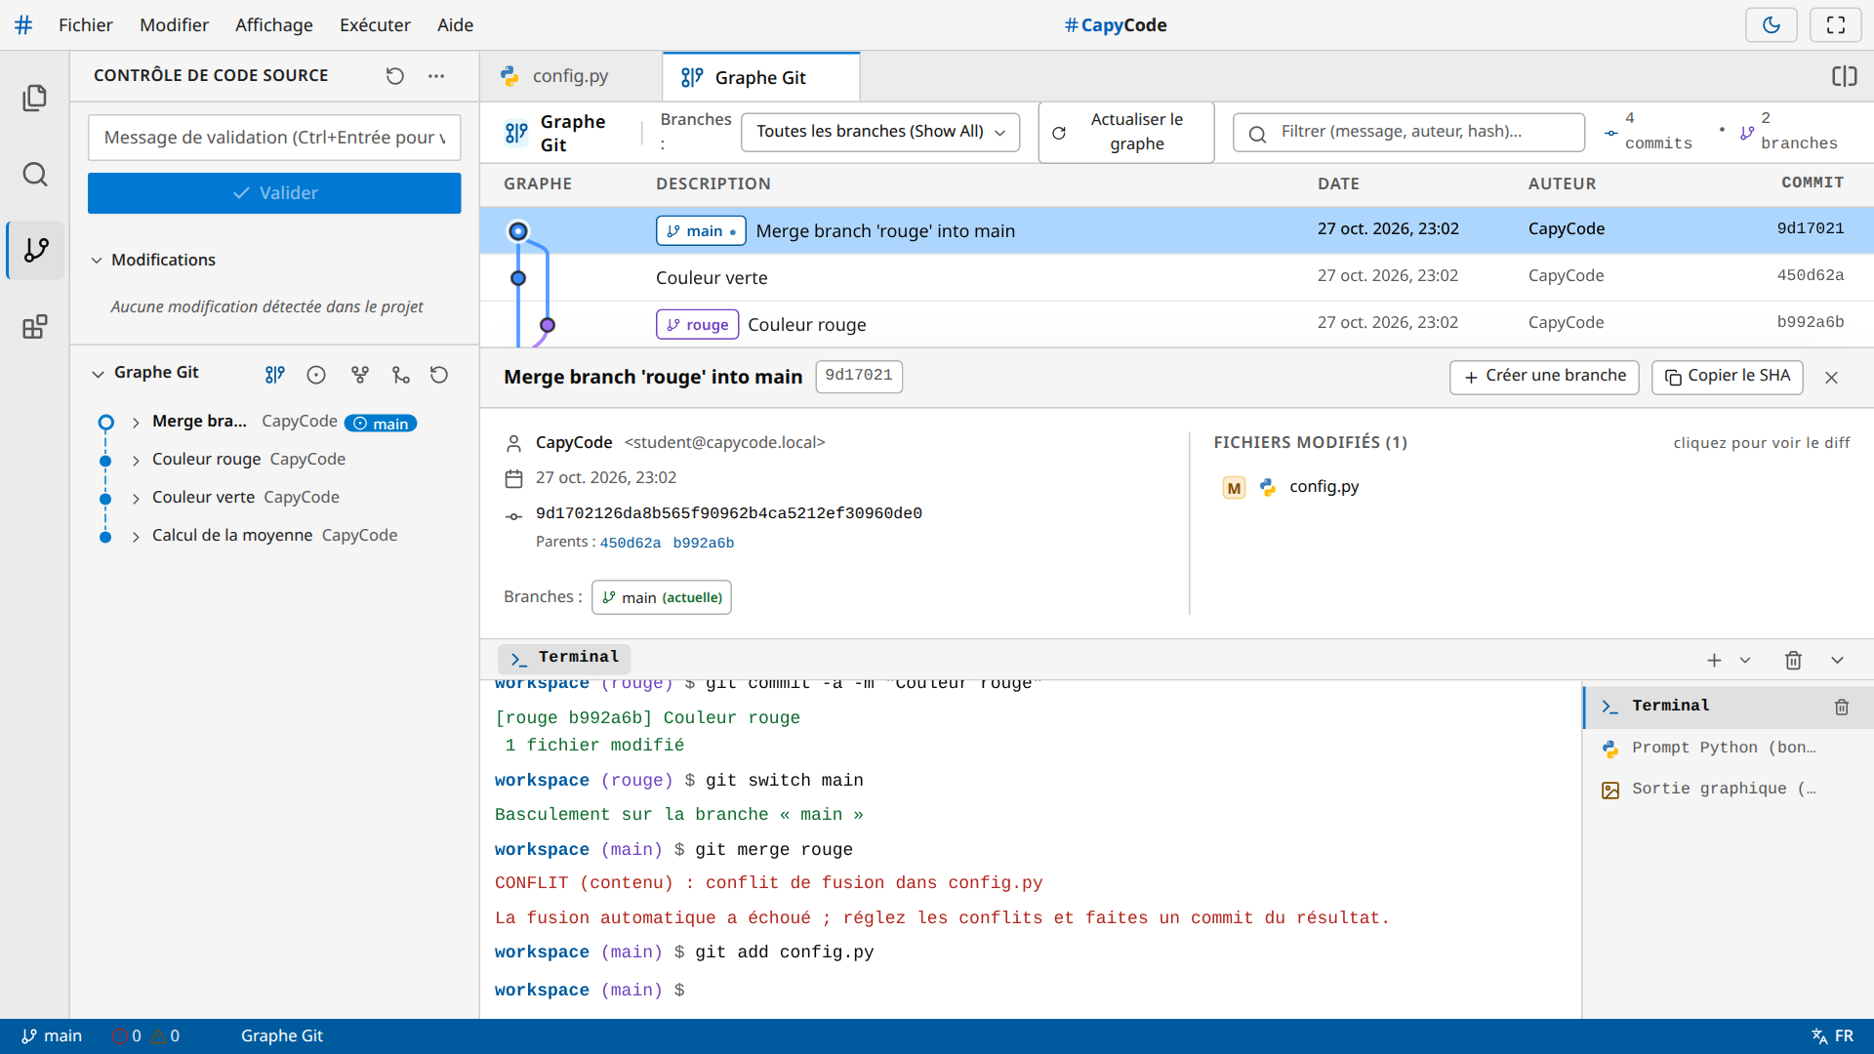Refresh source control with circular arrow icon
The width and height of the screenshot is (1874, 1054).
pos(394,76)
